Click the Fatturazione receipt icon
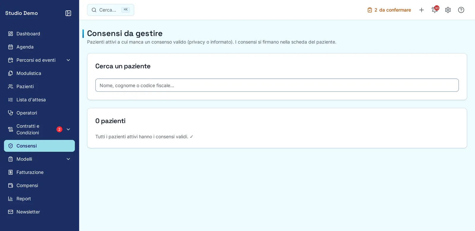 pos(11,172)
